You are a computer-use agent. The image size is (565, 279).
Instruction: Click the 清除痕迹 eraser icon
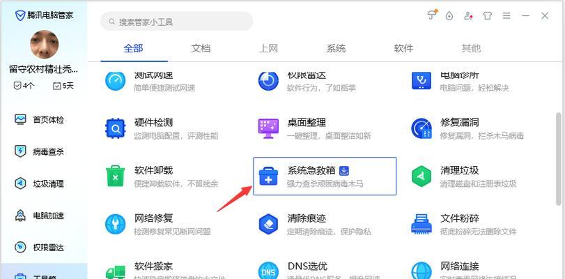tap(268, 224)
